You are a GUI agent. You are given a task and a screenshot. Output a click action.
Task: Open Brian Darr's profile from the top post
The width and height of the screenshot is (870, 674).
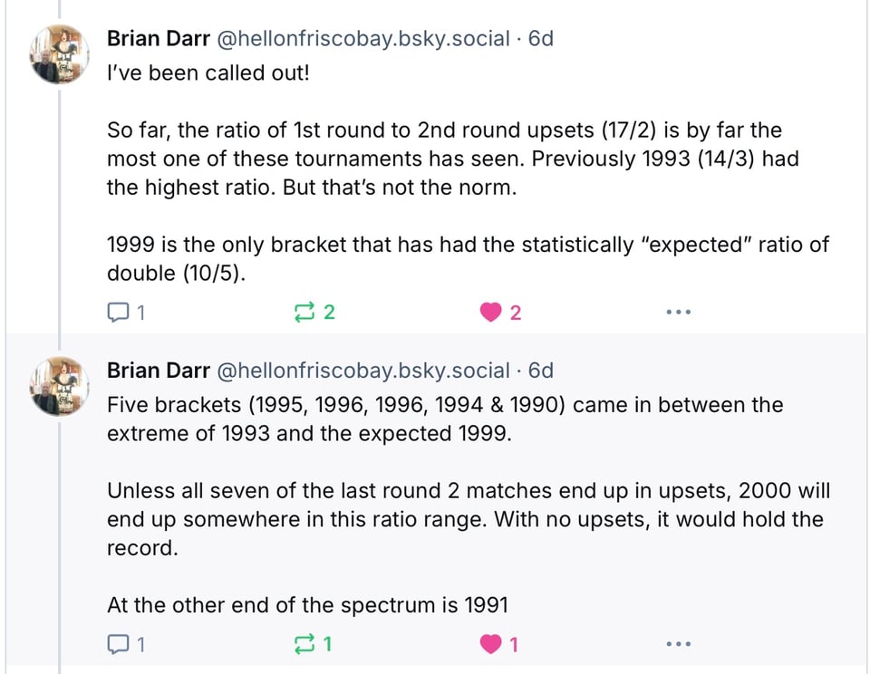point(159,38)
